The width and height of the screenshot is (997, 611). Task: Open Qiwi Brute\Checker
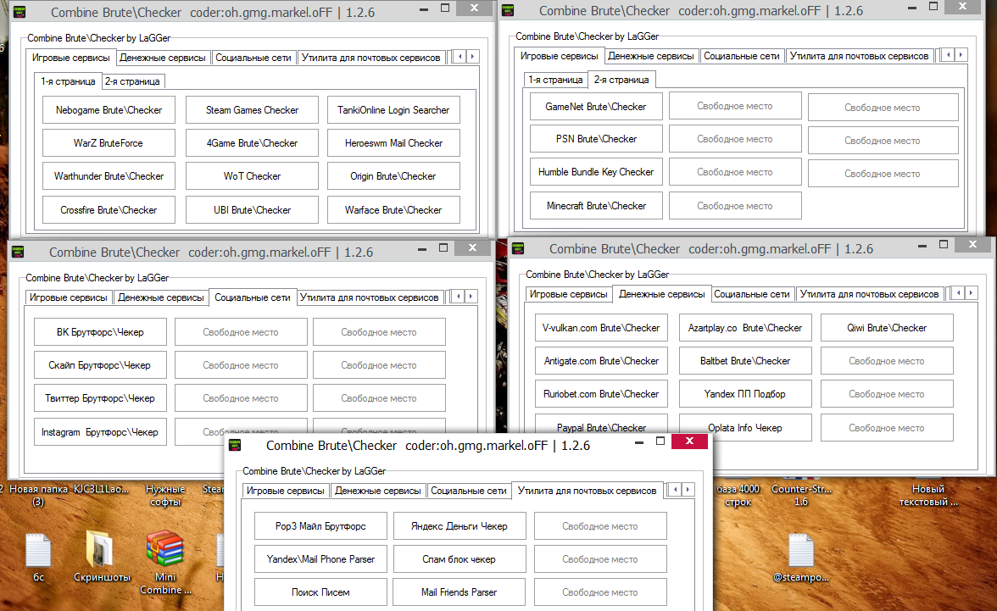(887, 328)
